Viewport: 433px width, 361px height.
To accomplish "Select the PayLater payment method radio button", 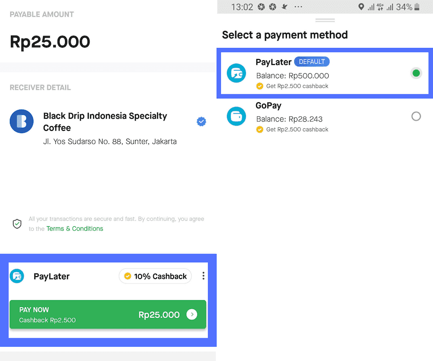I will coord(416,73).
